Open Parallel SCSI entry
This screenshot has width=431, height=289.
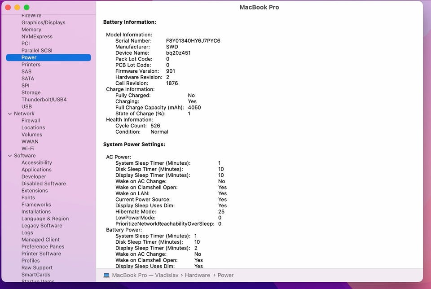click(x=37, y=51)
